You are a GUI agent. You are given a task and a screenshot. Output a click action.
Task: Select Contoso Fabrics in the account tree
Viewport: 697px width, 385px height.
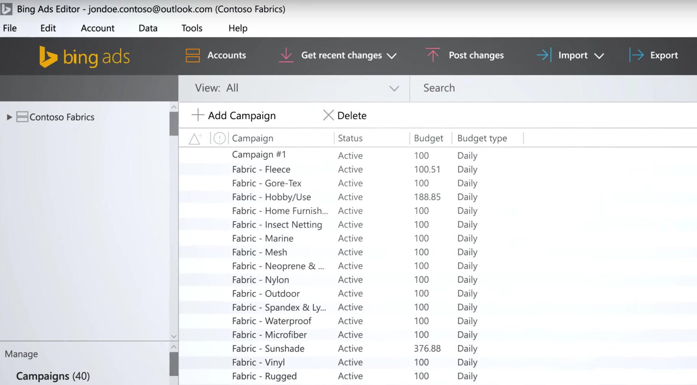(62, 117)
